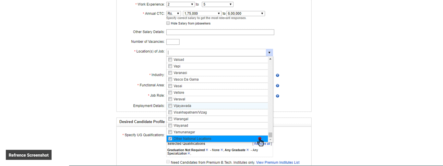Open the minimum work experience dropdown
443x166 pixels.
point(180,4)
